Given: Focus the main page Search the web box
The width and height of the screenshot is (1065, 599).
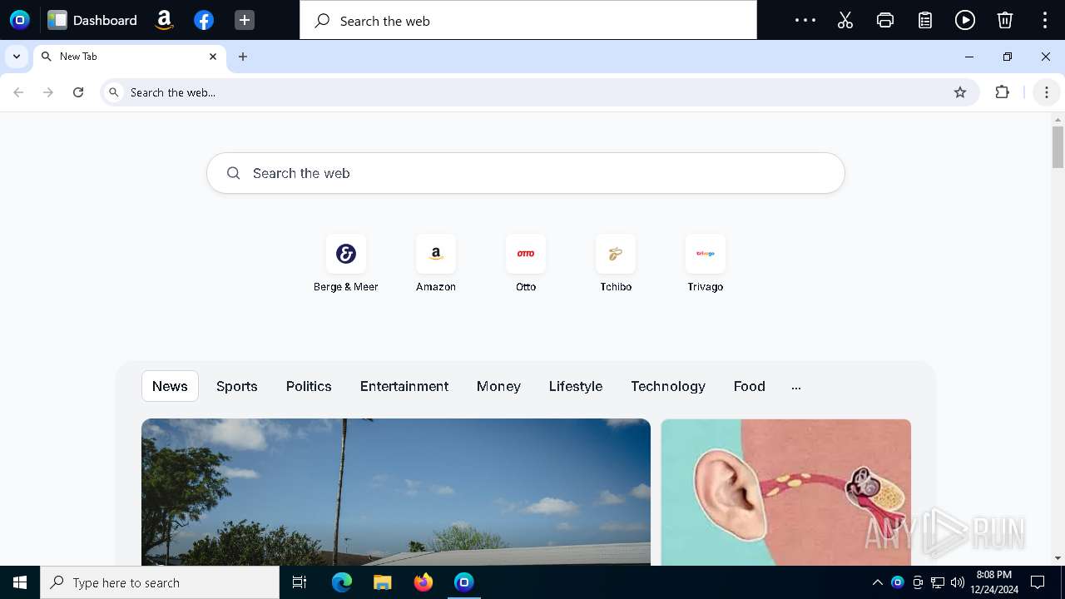Looking at the screenshot, I should coord(526,173).
